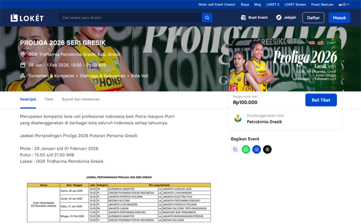Click the date text 29 Jan - 1 Feb 2026
This screenshot has height=224, width=361.
67,65
